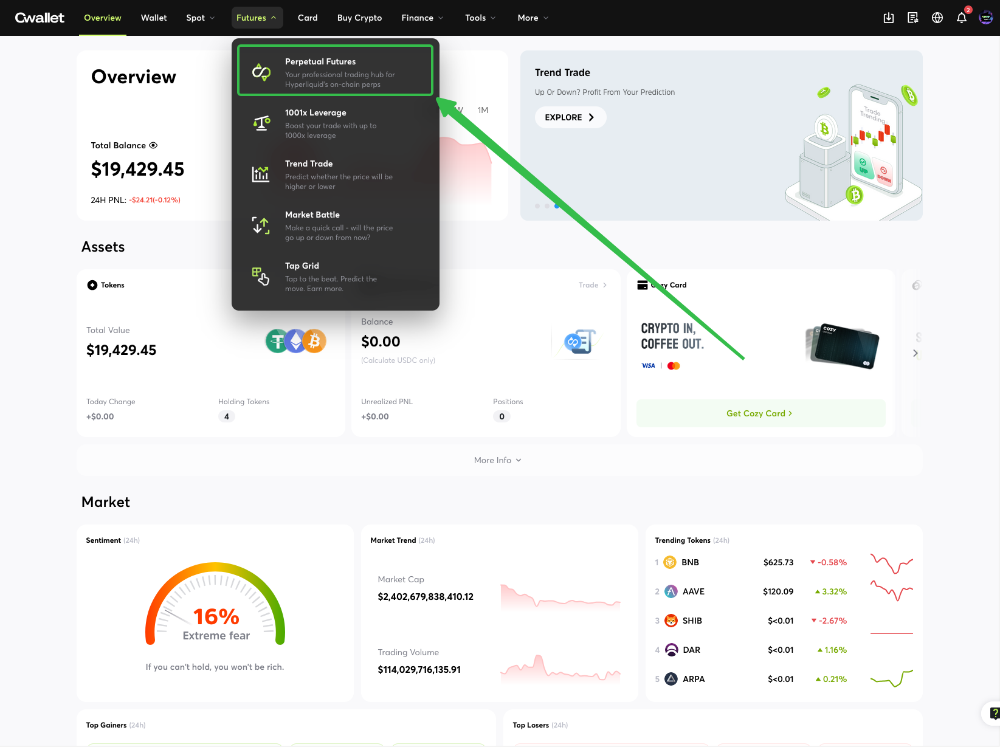
Task: Click the Sentiment fear gauge
Action: pos(215,605)
